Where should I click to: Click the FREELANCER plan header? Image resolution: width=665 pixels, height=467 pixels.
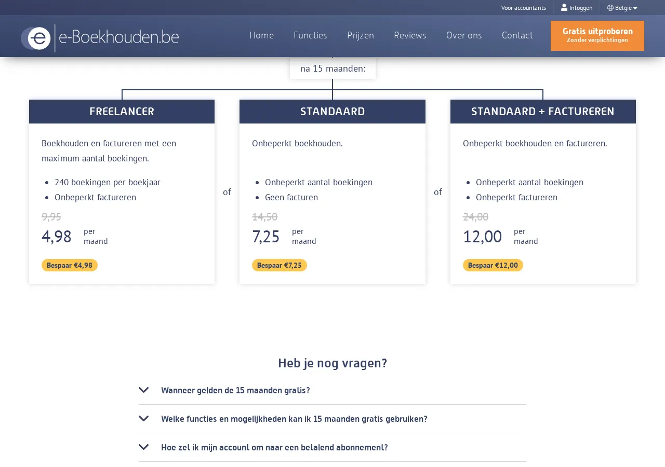click(x=122, y=112)
